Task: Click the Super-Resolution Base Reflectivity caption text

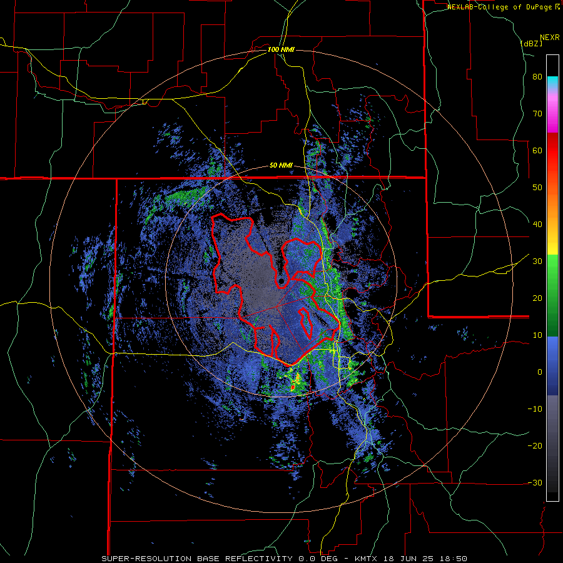Action: [x=284, y=559]
